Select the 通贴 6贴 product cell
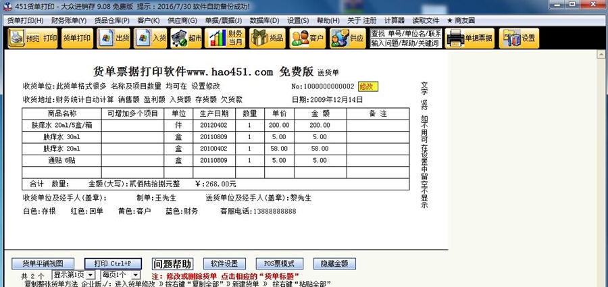This screenshot has width=608, height=287. [61, 160]
